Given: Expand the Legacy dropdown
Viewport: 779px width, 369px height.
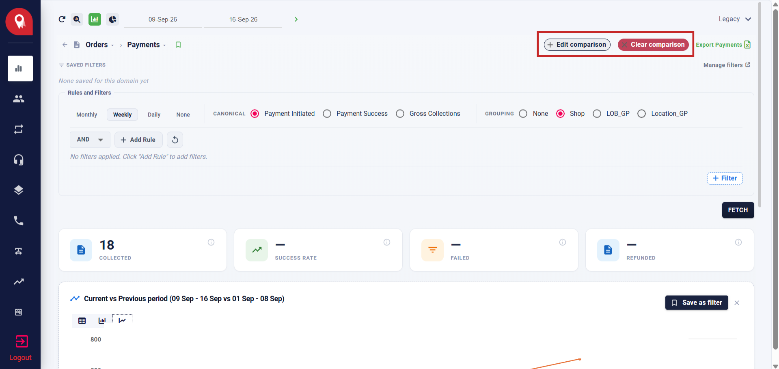Looking at the screenshot, I should coord(735,19).
